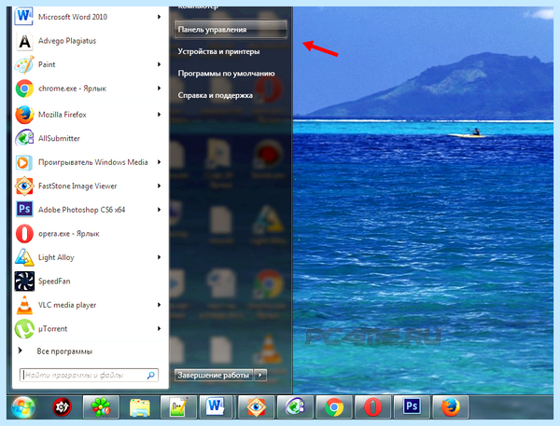560x426 pixels.
Task: Click the VLC media player cone icon
Action: pyautogui.click(x=24, y=305)
